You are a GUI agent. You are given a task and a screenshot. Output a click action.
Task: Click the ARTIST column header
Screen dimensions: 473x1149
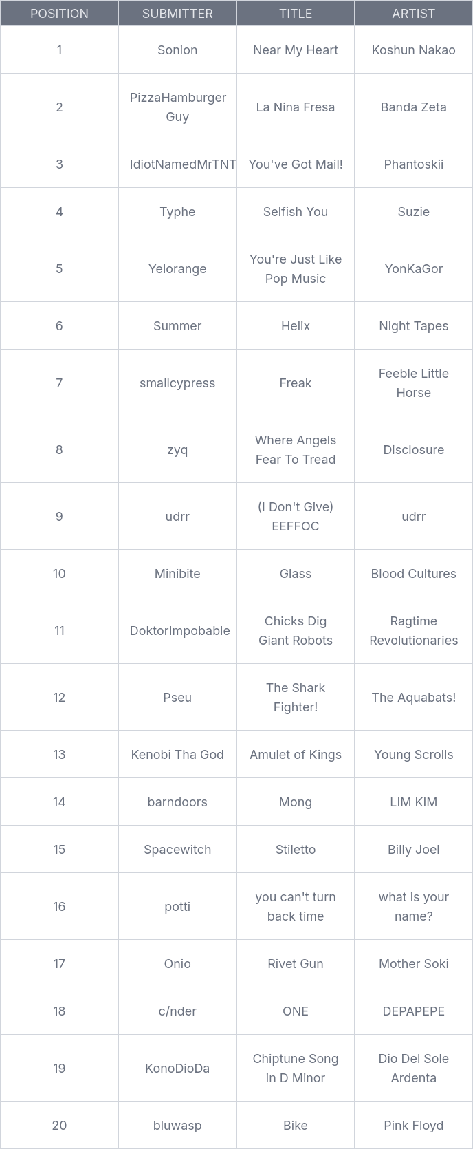pyautogui.click(x=413, y=13)
